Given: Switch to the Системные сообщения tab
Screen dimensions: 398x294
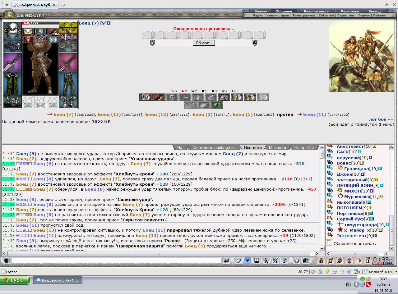Looking at the screenshot, I should pyautogui.click(x=214, y=148).
